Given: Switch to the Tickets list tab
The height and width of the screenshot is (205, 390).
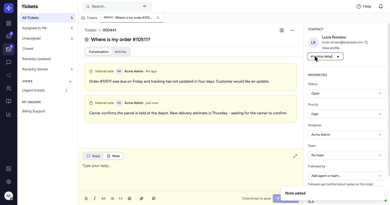Looking at the screenshot, I should pyautogui.click(x=89, y=18).
